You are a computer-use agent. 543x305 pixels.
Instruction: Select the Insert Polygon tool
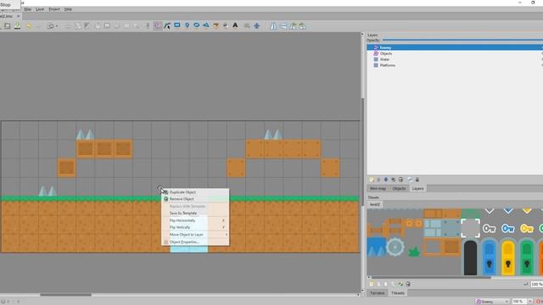pos(206,25)
